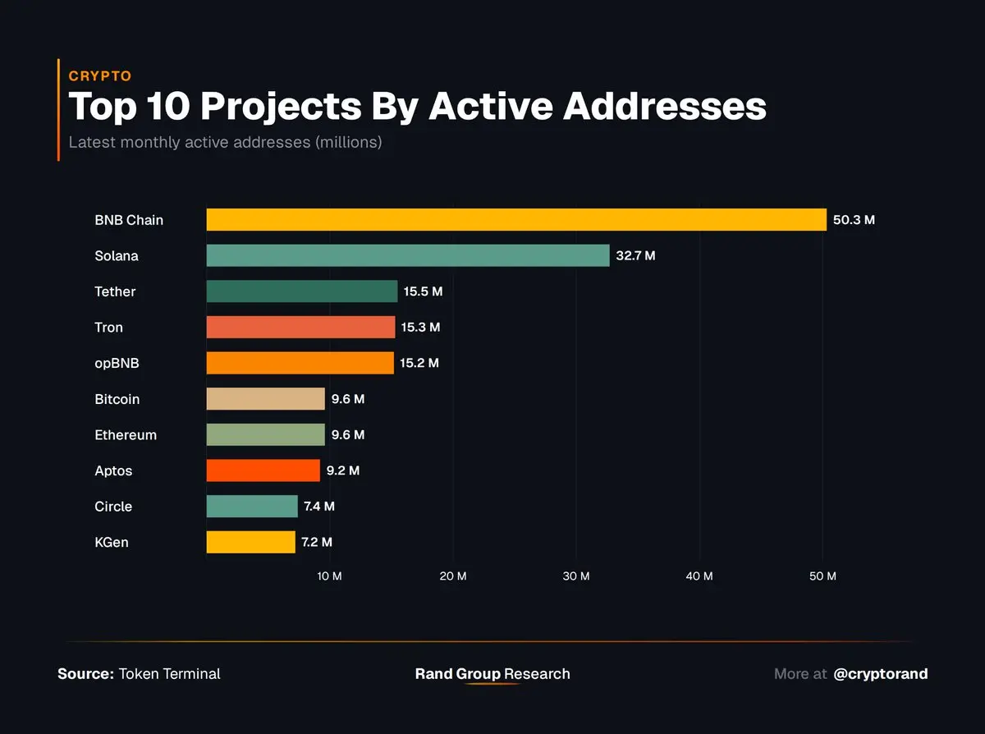Click the 10 M axis tick label
985x734 pixels.
pos(329,576)
